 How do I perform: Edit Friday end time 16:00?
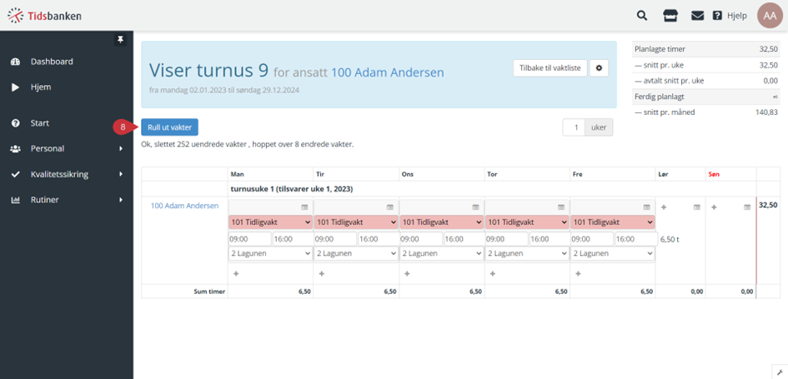coord(636,239)
